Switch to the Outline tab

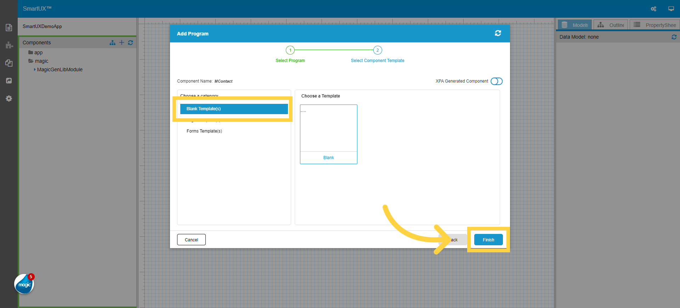click(611, 25)
